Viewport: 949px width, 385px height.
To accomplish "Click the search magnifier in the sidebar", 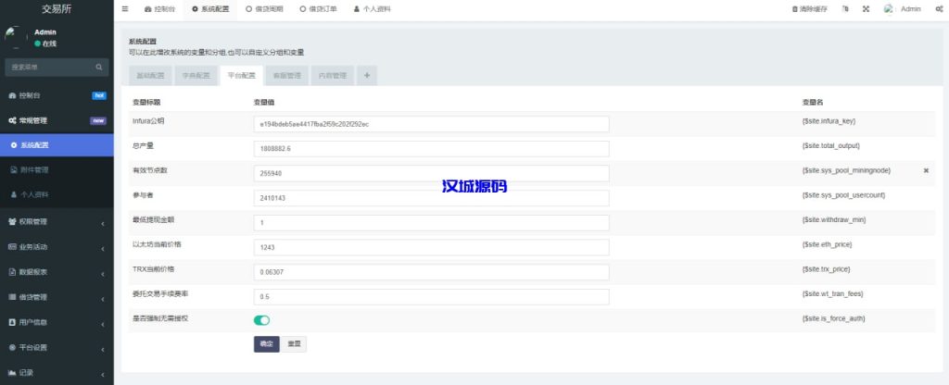I will [x=99, y=67].
